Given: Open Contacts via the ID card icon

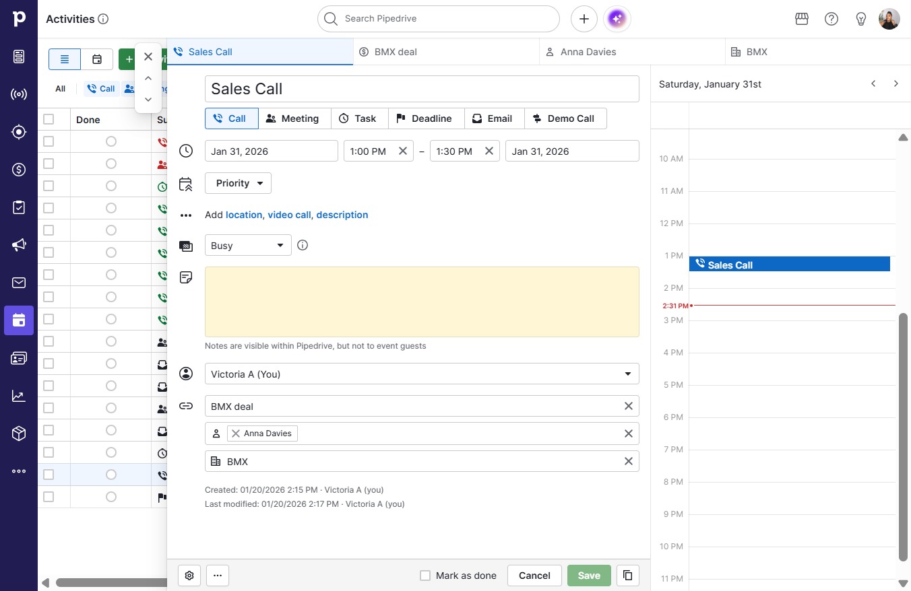Looking at the screenshot, I should pos(19,358).
